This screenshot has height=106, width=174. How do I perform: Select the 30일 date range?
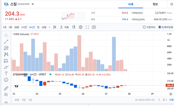[x=17, y=100]
